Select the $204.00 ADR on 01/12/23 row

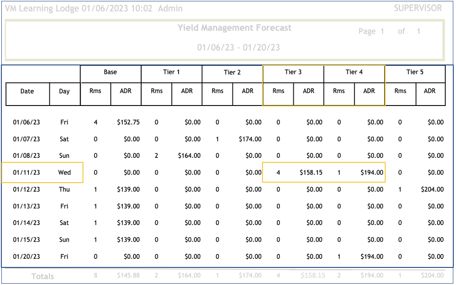click(432, 189)
